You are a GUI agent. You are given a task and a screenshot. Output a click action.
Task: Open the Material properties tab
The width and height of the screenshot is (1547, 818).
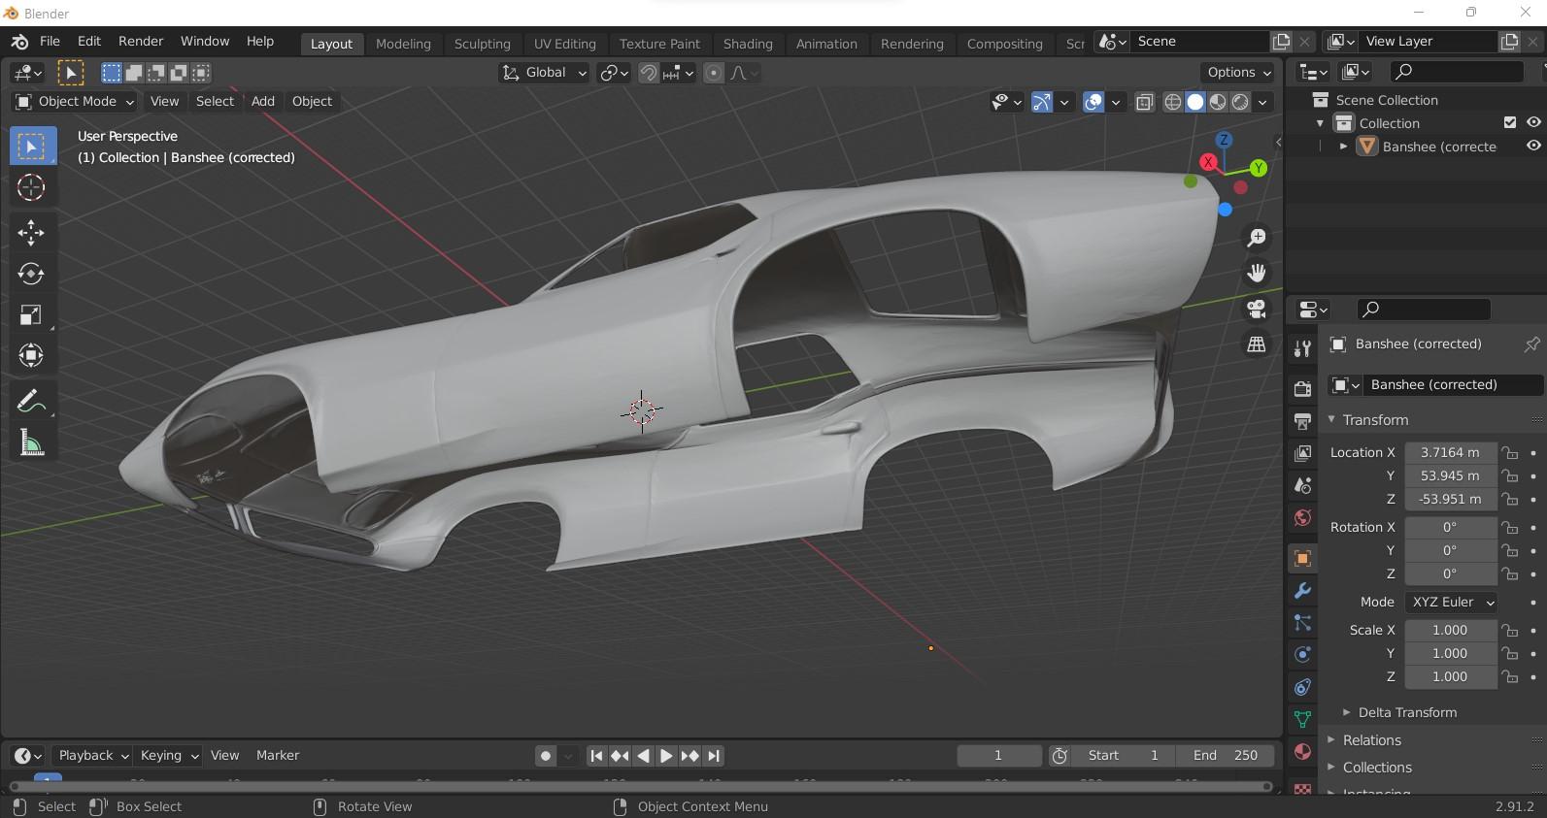click(1303, 752)
